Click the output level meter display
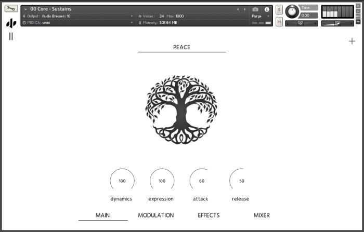The height and width of the screenshot is (232, 364). (337, 12)
